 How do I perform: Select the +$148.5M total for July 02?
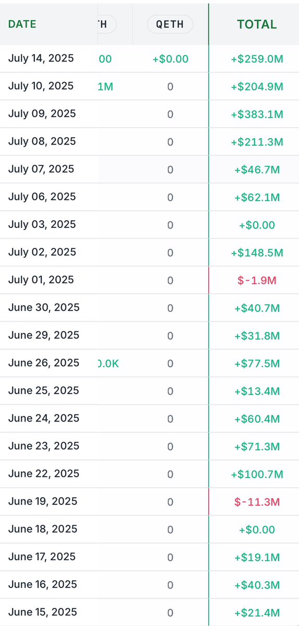(257, 253)
